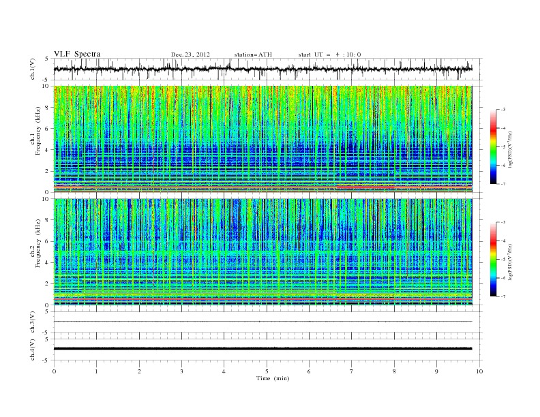Click the time axis tick label '10'

479,371
